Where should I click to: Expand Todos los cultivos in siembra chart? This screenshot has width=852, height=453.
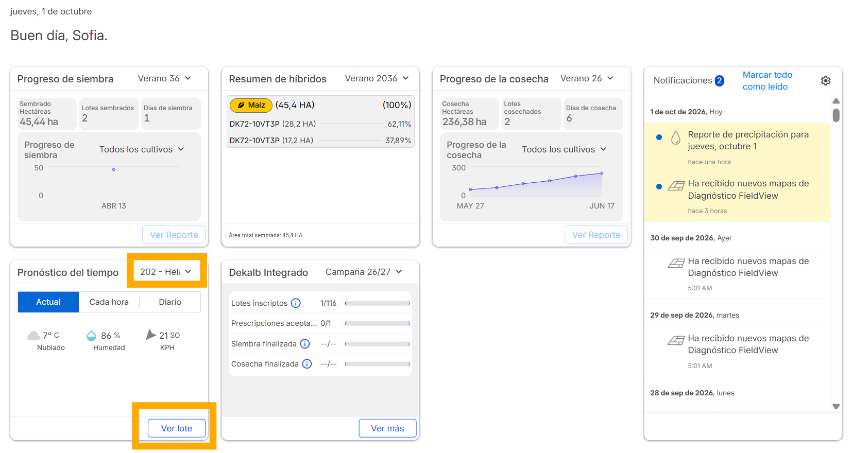[142, 149]
